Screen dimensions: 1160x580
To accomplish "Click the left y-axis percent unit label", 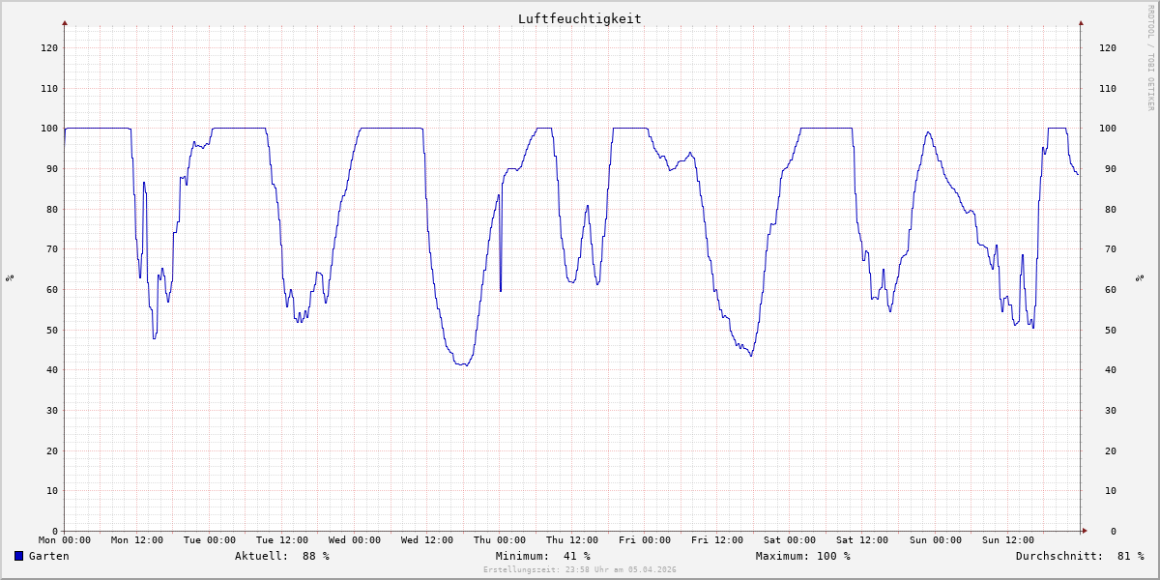I will coord(10,277).
